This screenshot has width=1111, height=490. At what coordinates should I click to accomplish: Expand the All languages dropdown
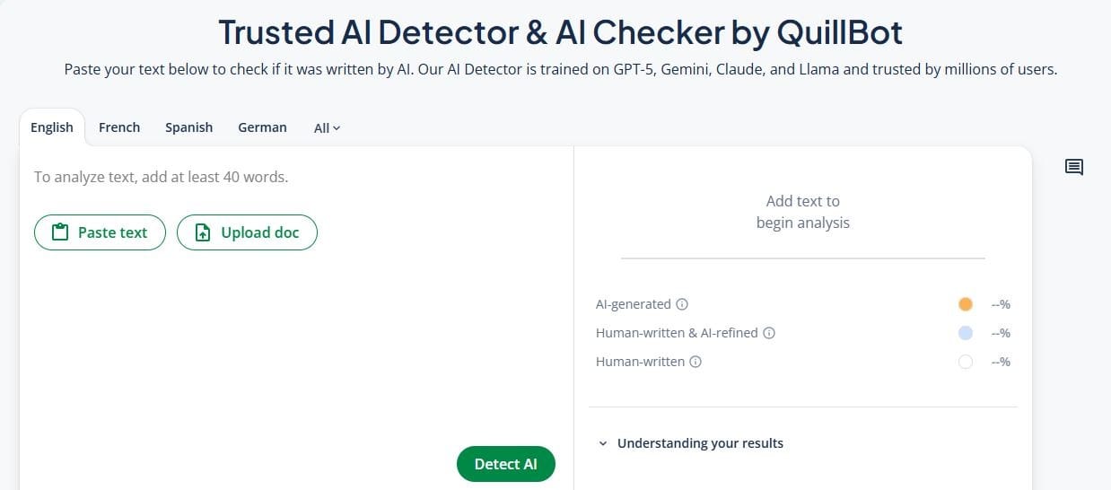pos(328,127)
